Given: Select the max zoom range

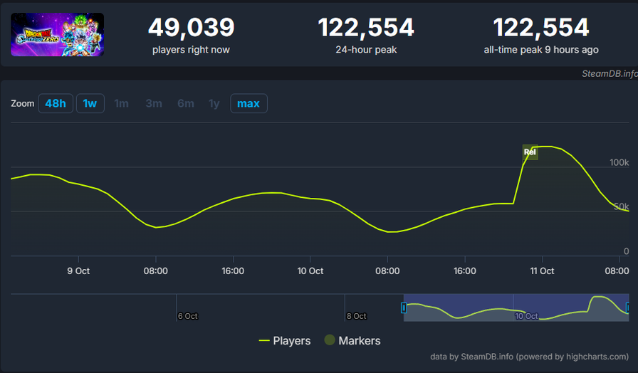Looking at the screenshot, I should pos(249,103).
